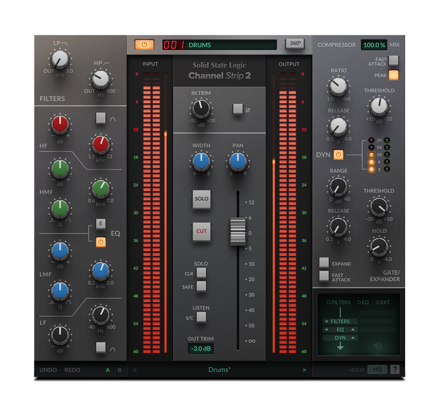
Task: Select preset slot B
Action: point(119,370)
